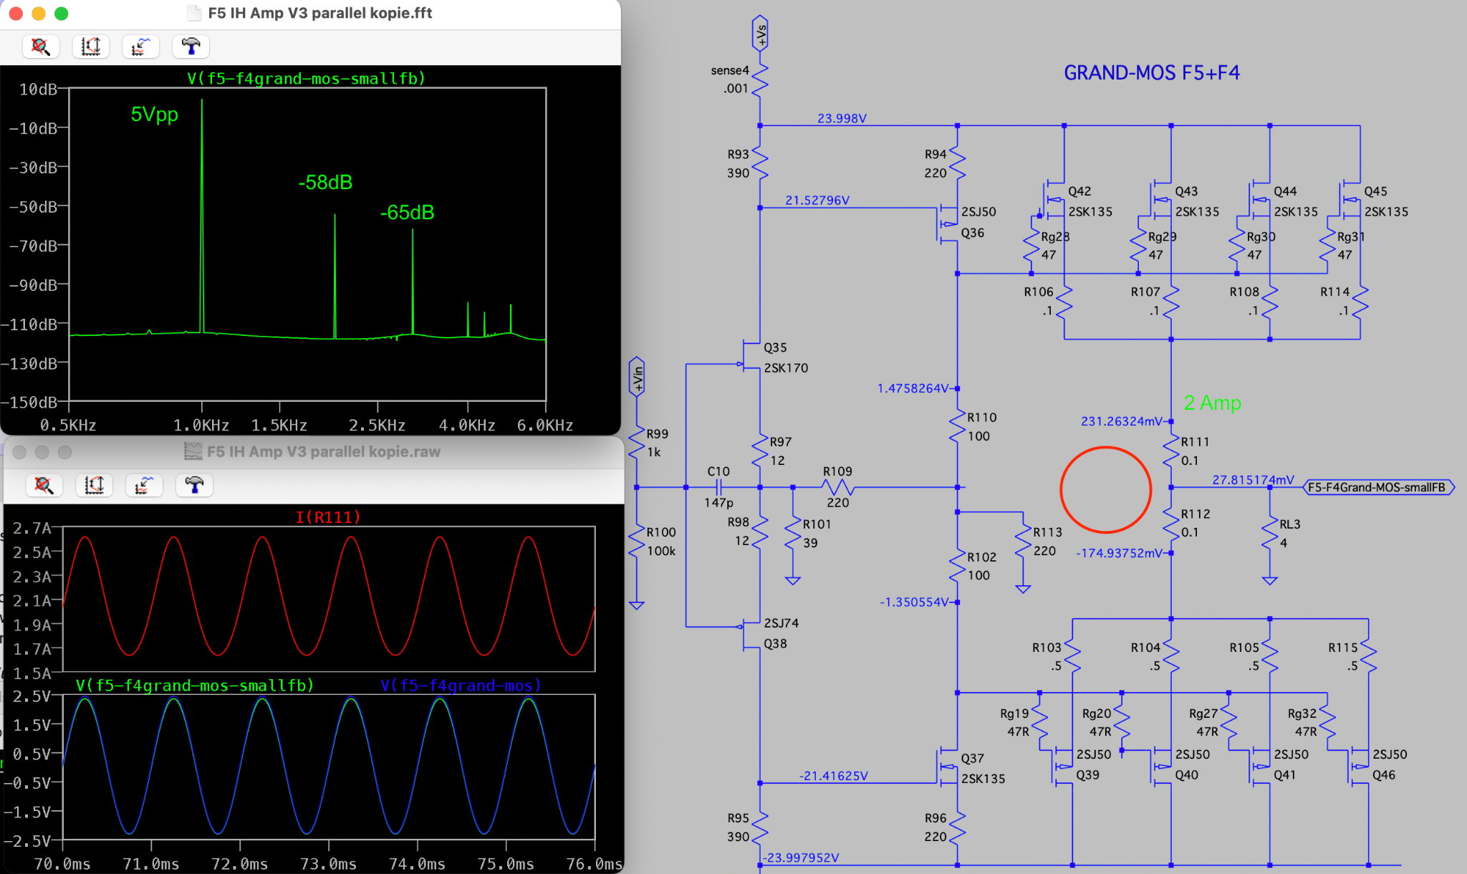Screen dimensions: 1467x874
Task: Pick visible traces in FFT window
Action: coord(140,47)
